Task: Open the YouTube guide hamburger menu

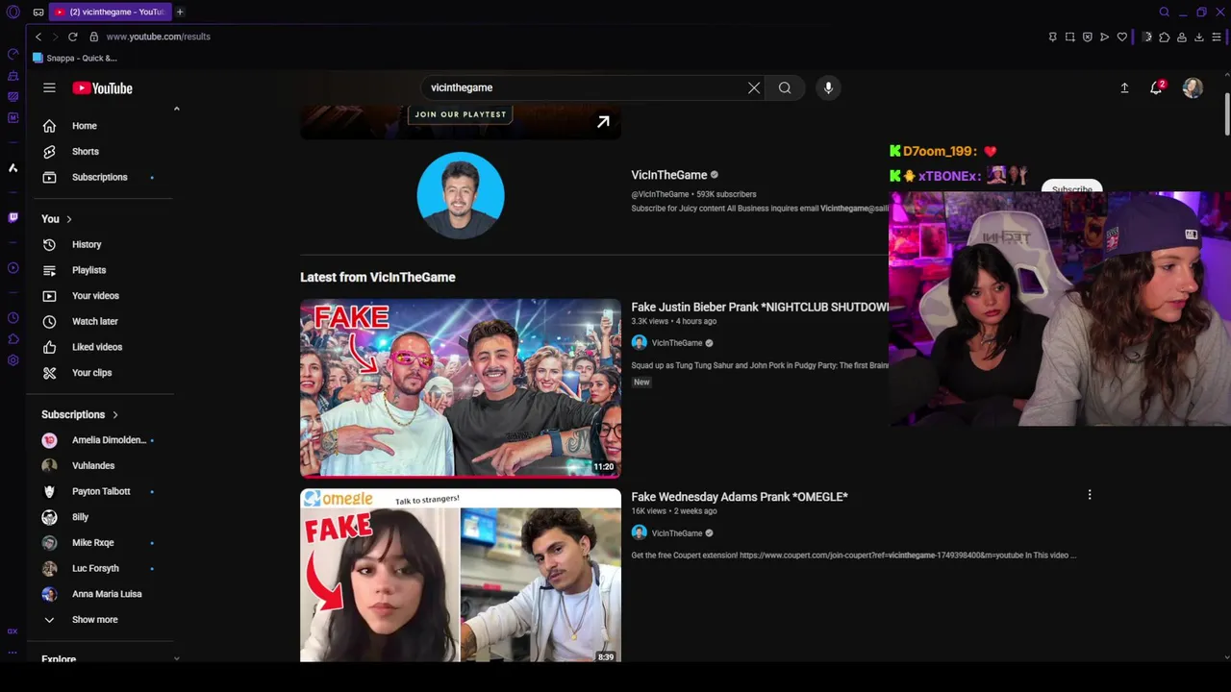Action: (x=49, y=87)
